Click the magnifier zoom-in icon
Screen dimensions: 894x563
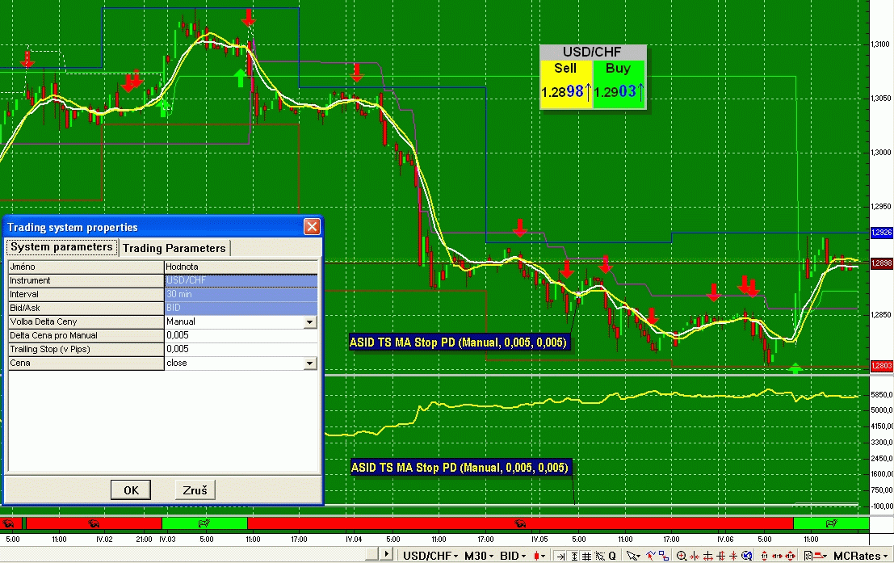point(682,556)
